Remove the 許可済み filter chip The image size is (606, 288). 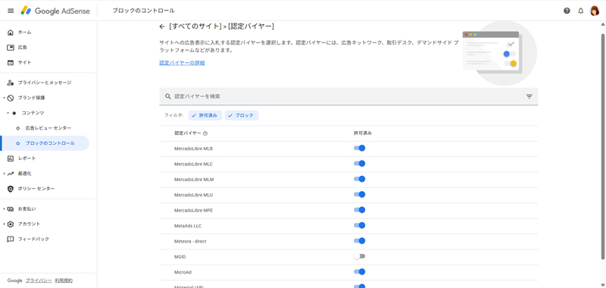coord(205,116)
